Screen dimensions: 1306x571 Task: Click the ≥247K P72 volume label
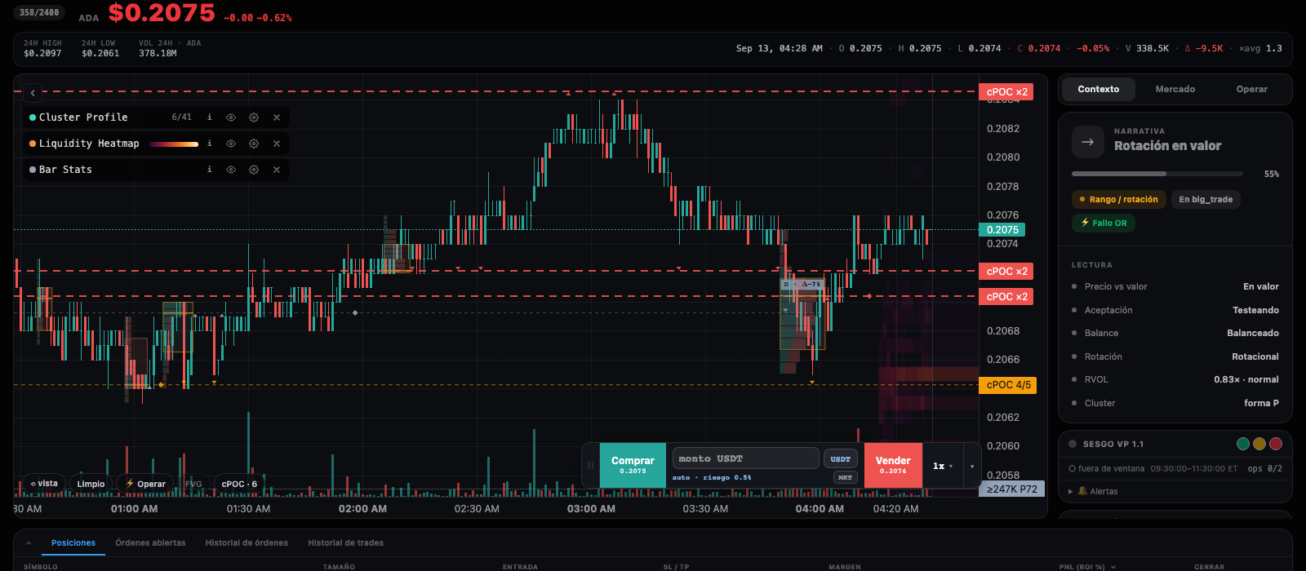[1012, 489]
